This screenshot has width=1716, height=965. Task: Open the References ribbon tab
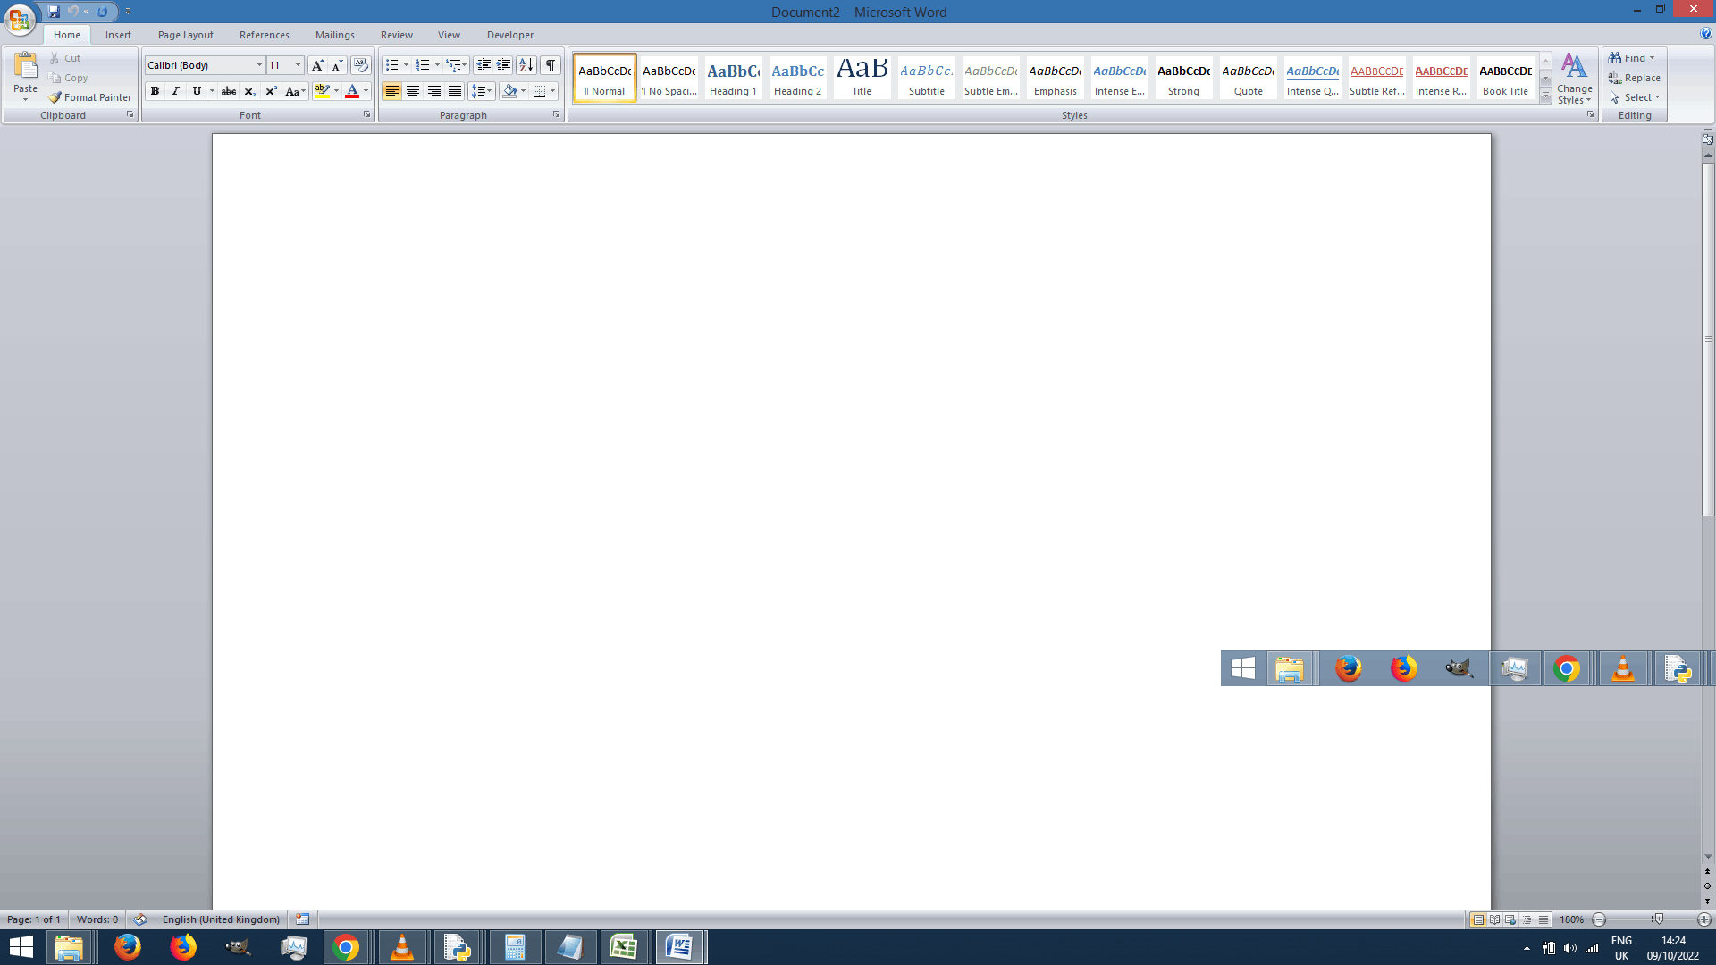[x=264, y=35]
